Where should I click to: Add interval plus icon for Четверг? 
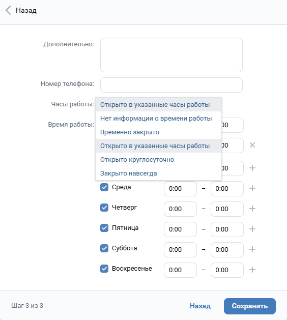pos(252,209)
